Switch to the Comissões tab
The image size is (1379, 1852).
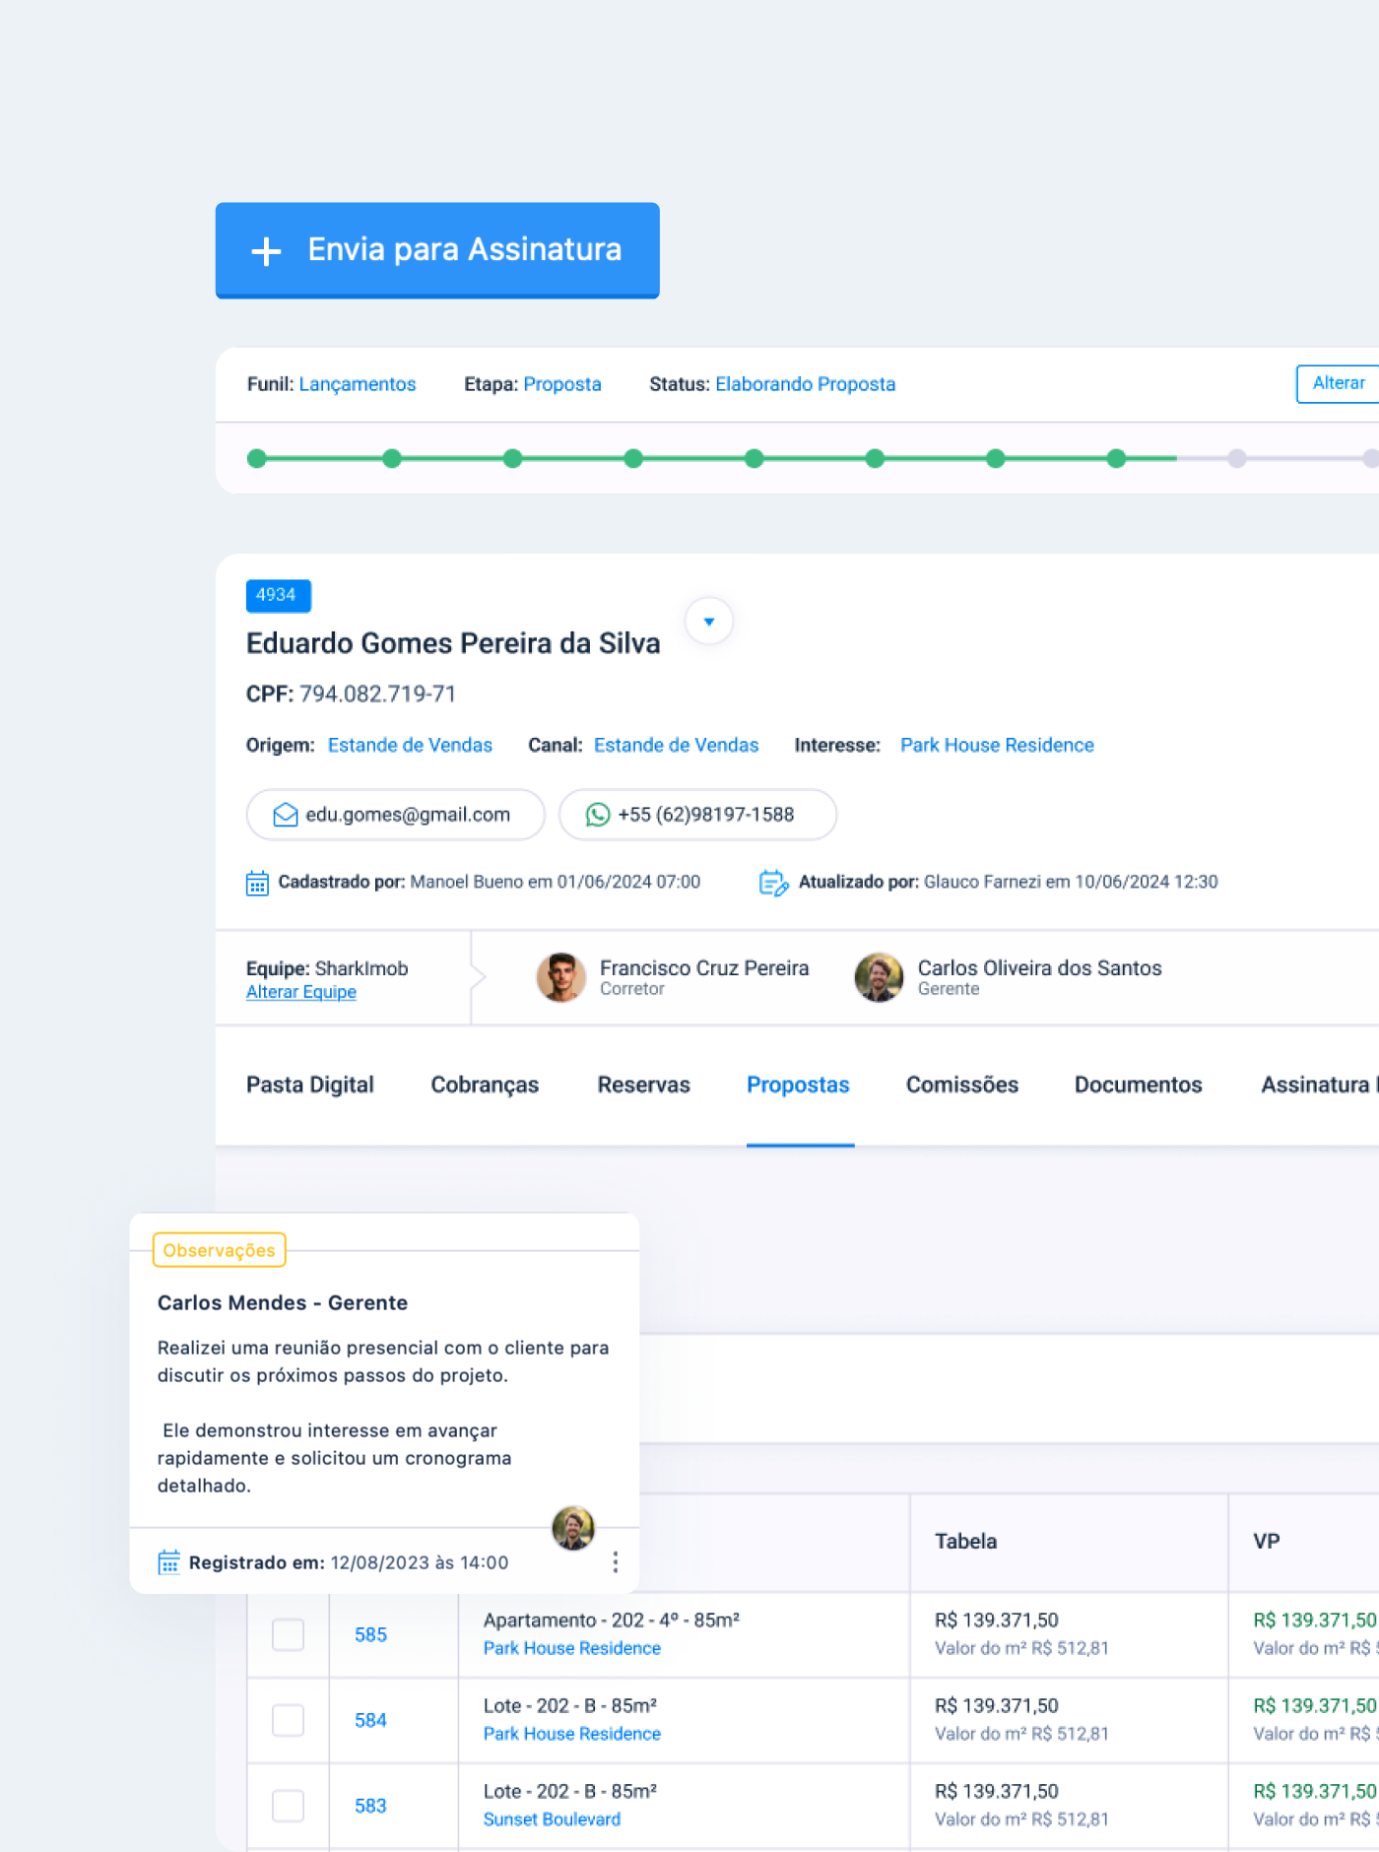962,1086
